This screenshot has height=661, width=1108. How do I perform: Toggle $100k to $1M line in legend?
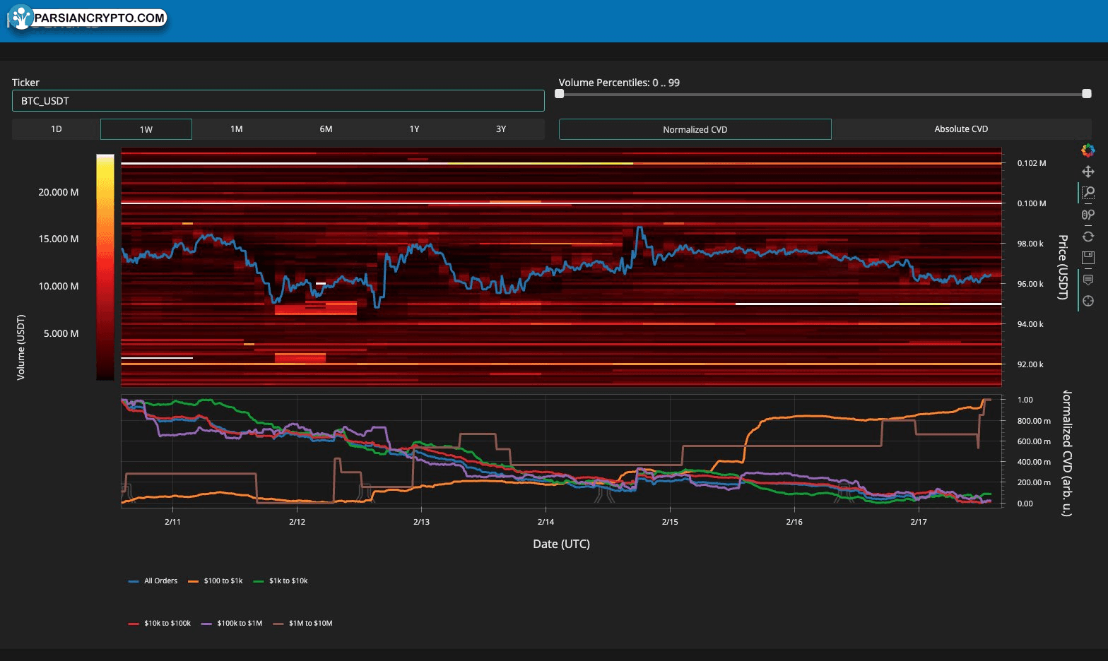click(232, 624)
